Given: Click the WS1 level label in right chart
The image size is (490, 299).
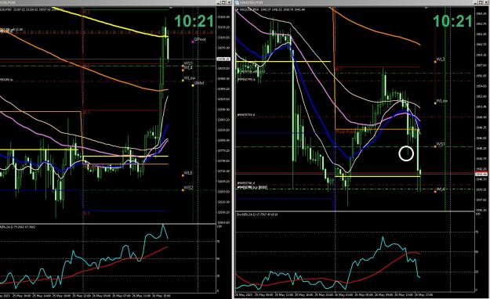Looking at the screenshot, I should (x=441, y=144).
